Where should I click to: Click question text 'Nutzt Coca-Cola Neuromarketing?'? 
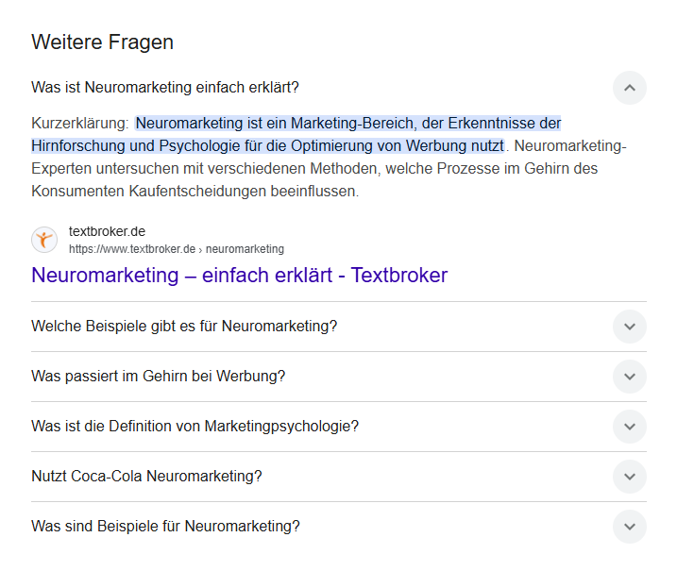tap(146, 476)
